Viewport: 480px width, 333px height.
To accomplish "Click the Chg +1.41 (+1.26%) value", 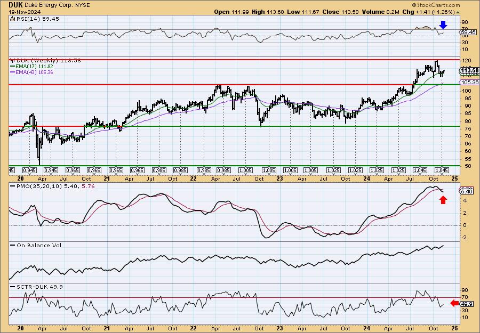I will 429,12.
